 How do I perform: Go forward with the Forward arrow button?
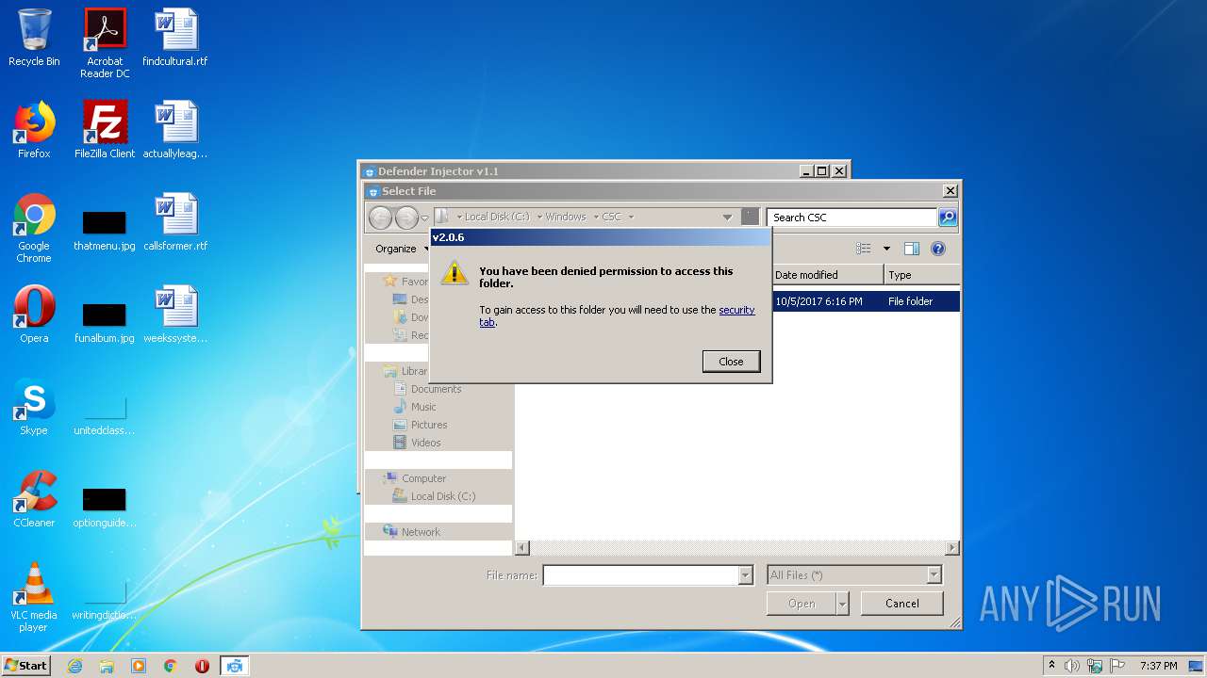pos(406,218)
